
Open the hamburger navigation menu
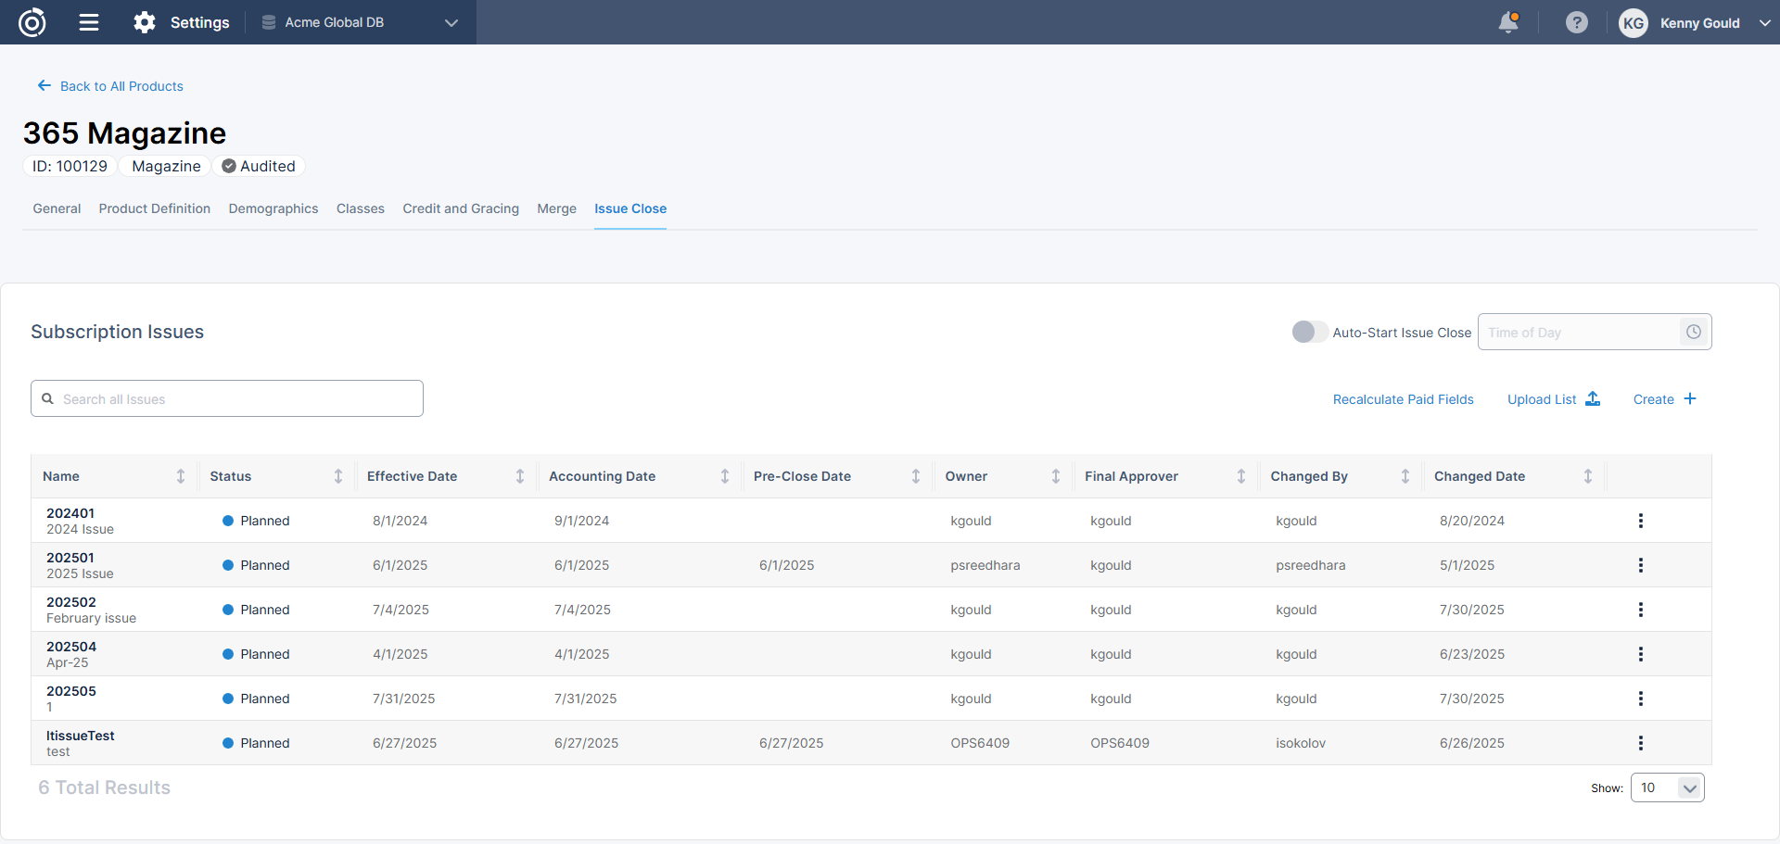pos(89,22)
